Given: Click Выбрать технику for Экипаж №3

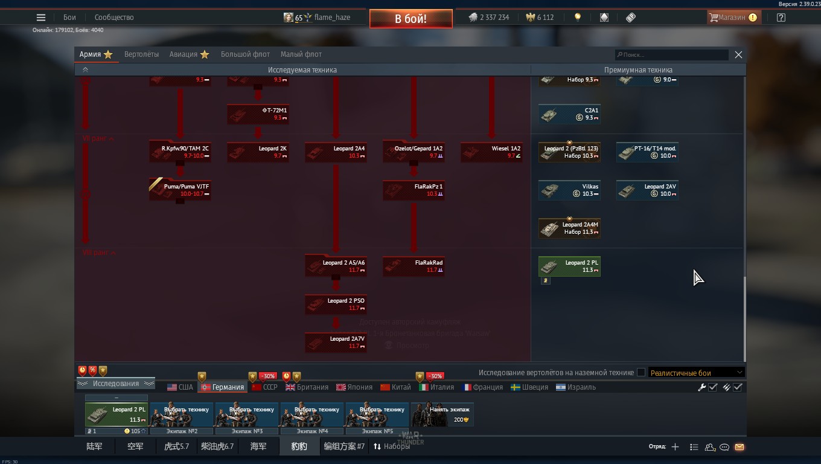Looking at the screenshot, I should point(247,414).
